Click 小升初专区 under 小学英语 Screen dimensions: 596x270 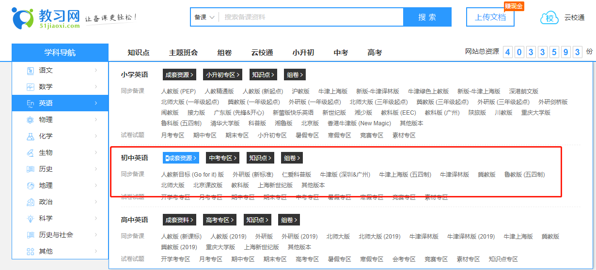pyautogui.click(x=223, y=75)
